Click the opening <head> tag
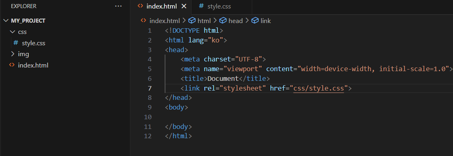This screenshot has height=156, width=453. pyautogui.click(x=177, y=50)
